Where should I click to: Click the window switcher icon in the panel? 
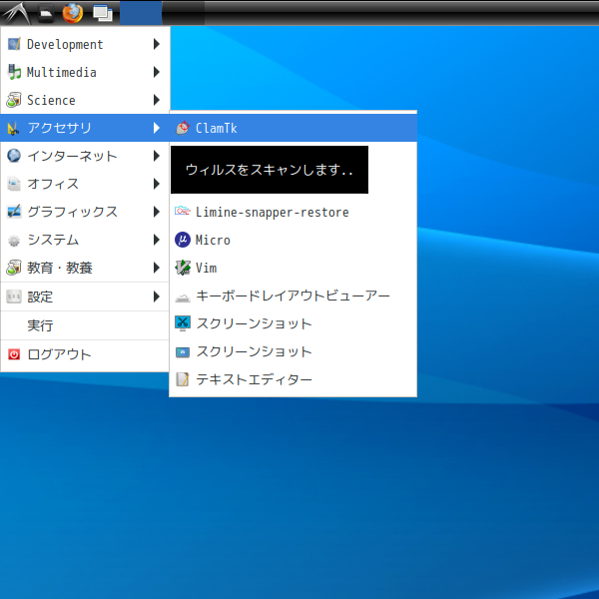pyautogui.click(x=102, y=13)
